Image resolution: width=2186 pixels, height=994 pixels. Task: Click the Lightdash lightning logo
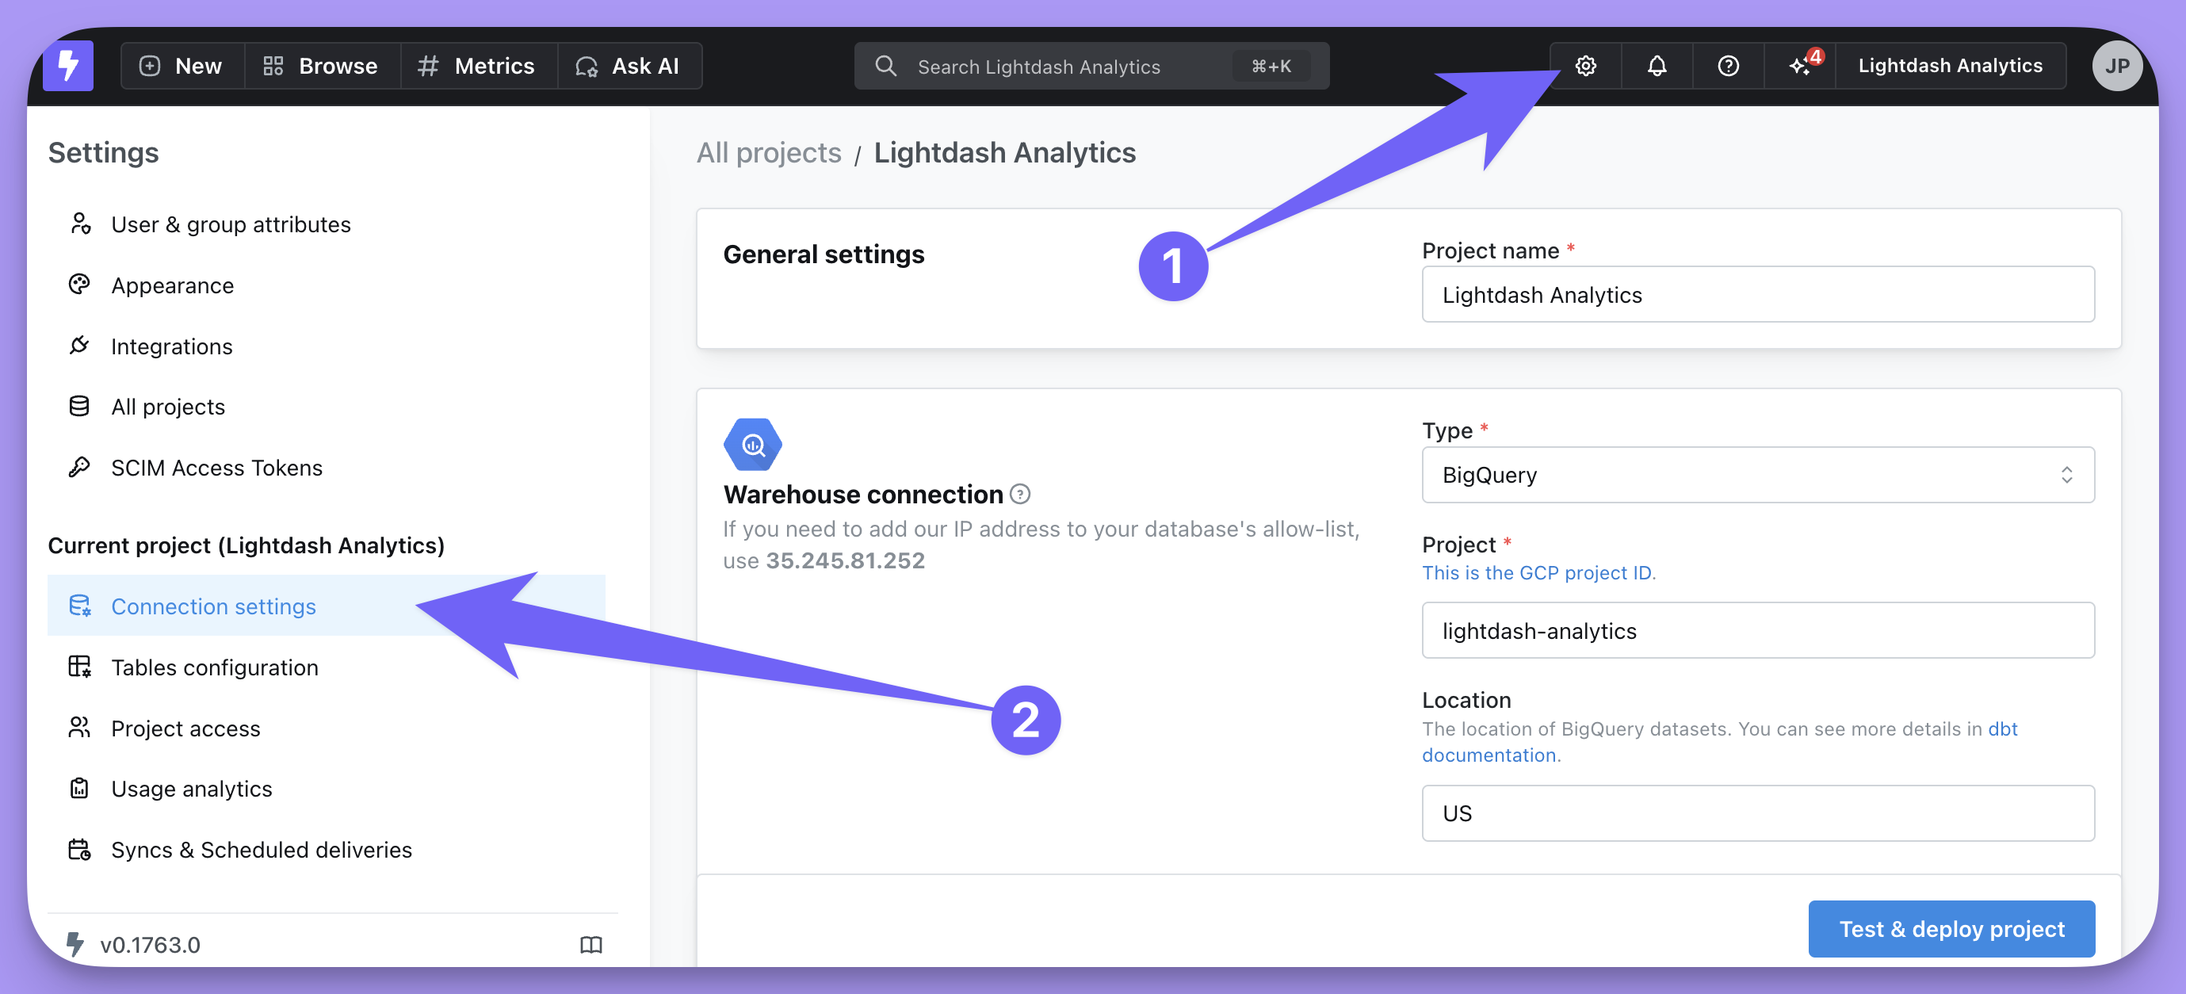click(68, 67)
